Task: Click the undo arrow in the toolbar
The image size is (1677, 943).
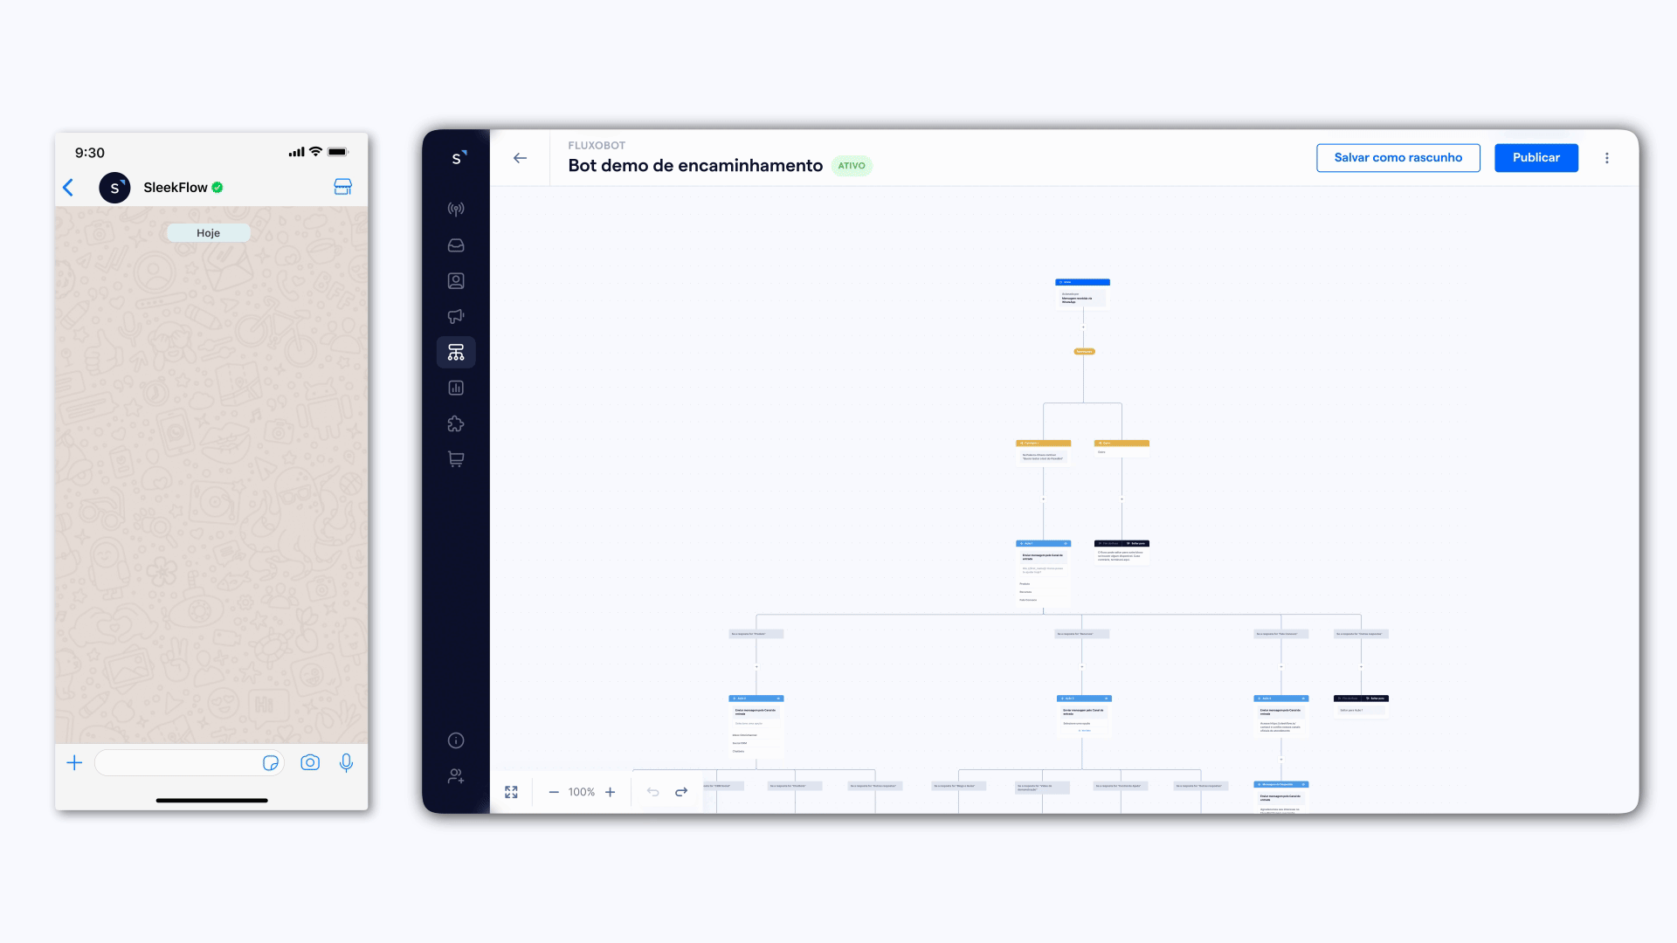Action: [651, 792]
